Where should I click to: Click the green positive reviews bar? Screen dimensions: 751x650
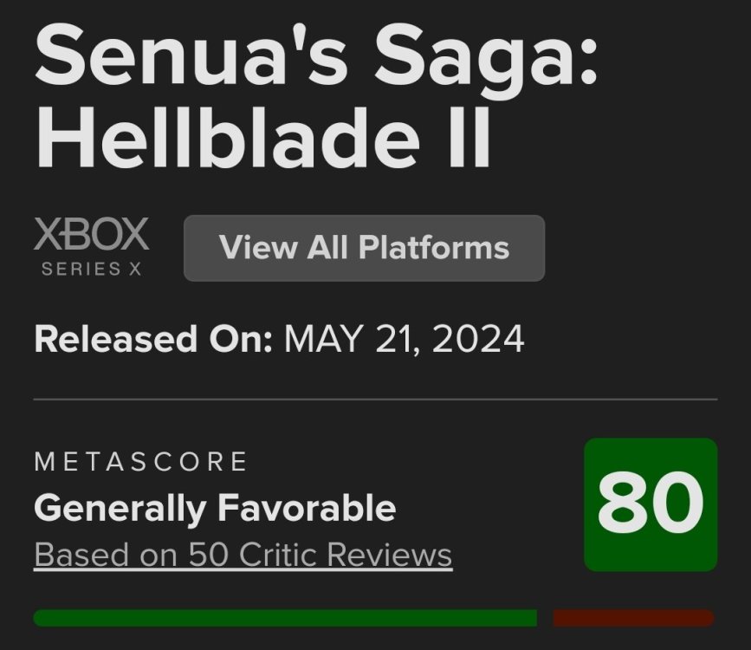[284, 618]
